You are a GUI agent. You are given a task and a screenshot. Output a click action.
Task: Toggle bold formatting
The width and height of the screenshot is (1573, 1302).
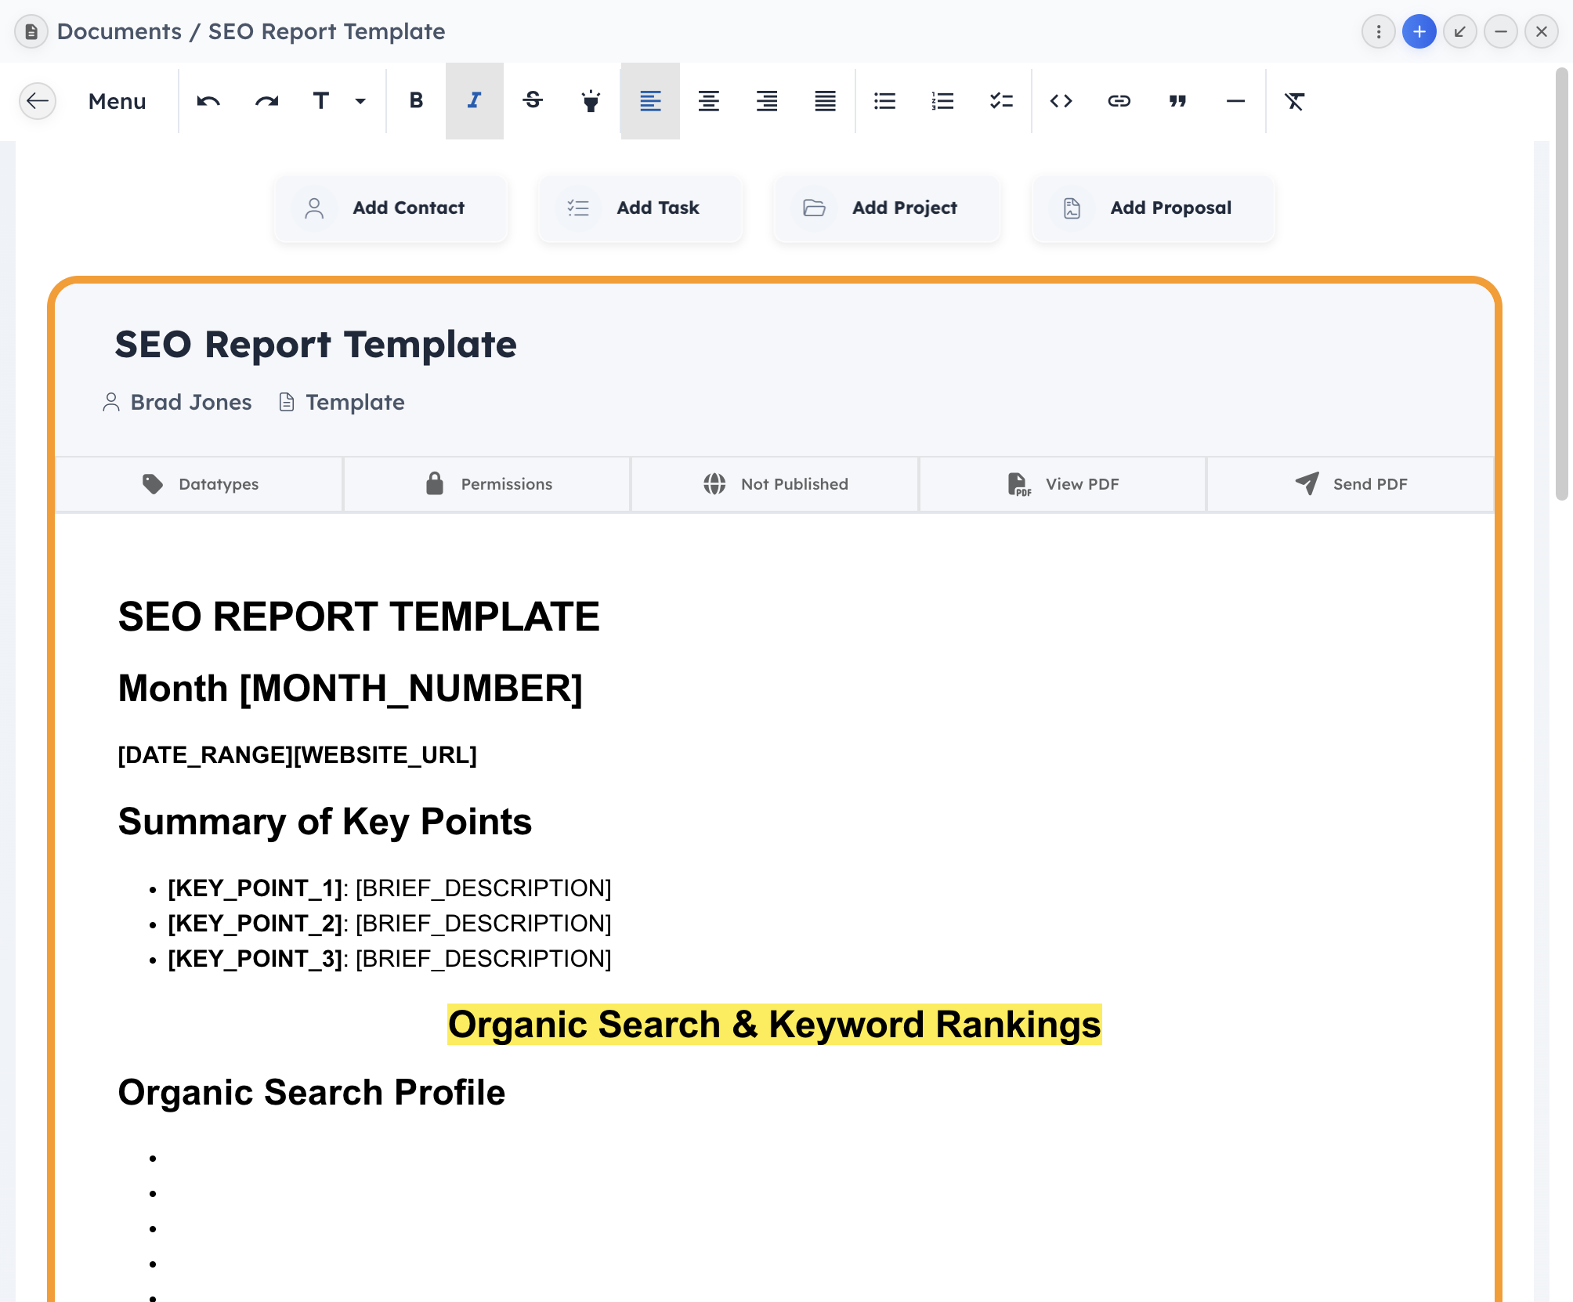[416, 101]
